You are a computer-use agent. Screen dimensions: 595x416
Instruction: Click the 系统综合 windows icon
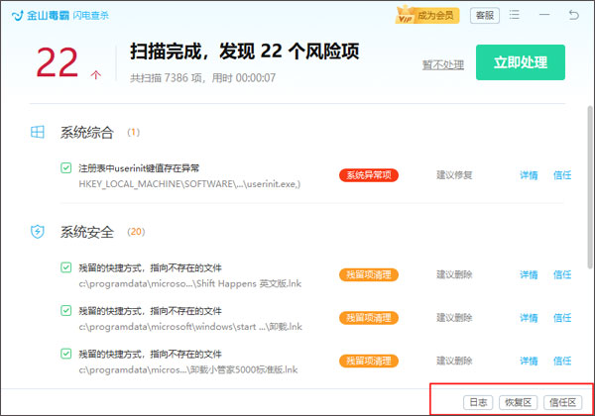click(x=38, y=132)
